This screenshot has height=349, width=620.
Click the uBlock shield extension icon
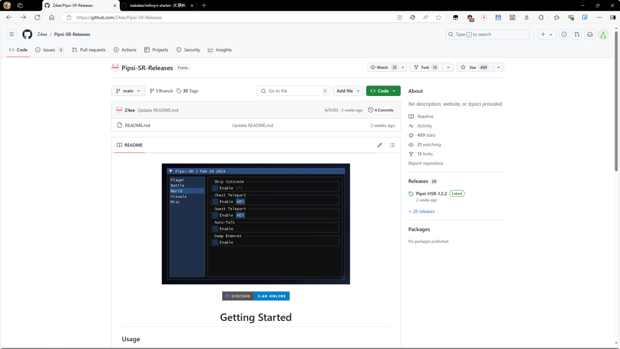click(470, 18)
